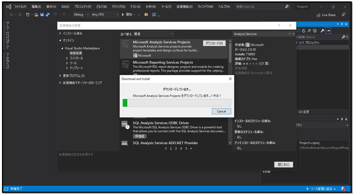This screenshot has height=194, width=353.
Task: Click Project1.csproj in Properties panel
Action: click(309, 143)
